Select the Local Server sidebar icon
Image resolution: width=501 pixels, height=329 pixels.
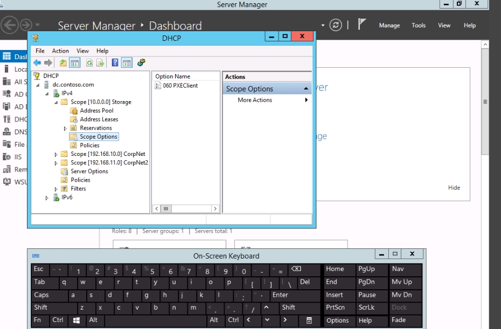(6, 69)
